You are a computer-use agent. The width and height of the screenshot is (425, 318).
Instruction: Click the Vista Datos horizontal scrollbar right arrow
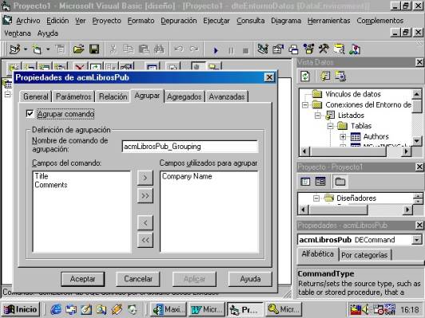[406, 151]
